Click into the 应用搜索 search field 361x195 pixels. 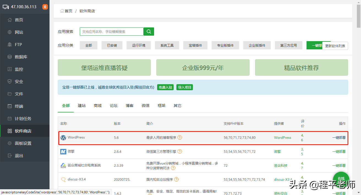click(112, 32)
